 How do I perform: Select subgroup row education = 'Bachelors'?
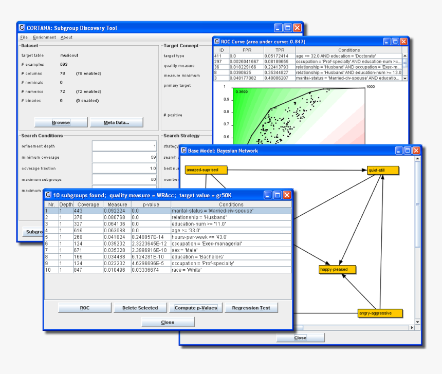click(168, 257)
